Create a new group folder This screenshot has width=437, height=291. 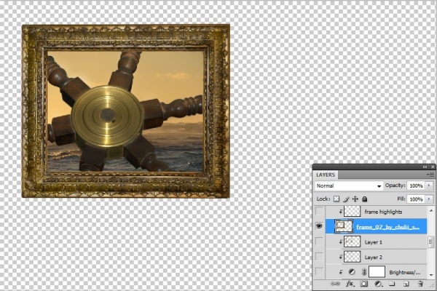click(392, 284)
